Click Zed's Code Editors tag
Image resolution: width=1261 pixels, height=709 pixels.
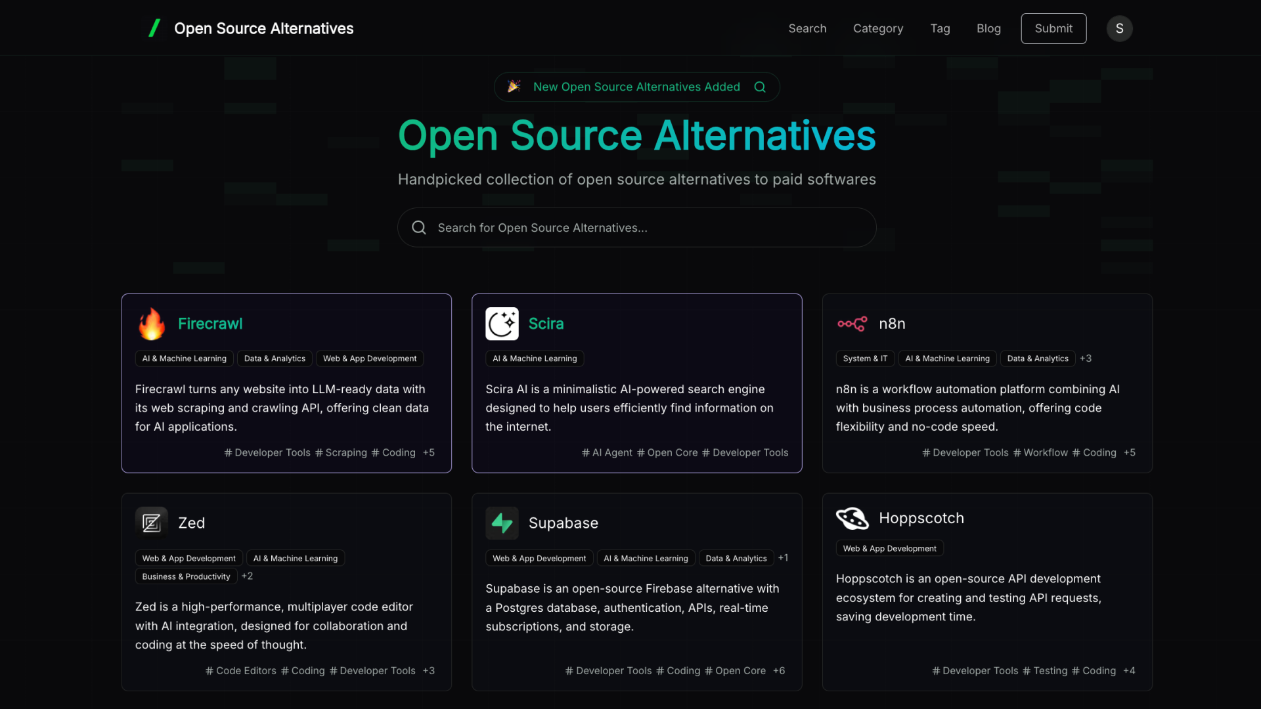pyautogui.click(x=240, y=670)
